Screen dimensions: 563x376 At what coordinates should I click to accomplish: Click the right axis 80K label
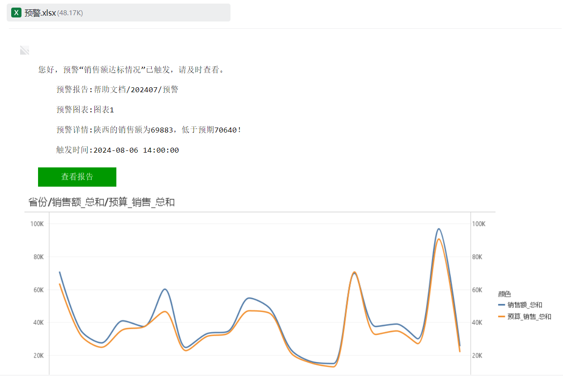tap(478, 257)
